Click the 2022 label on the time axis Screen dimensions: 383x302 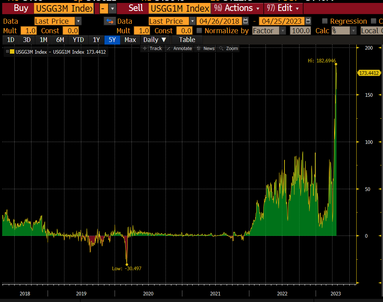[x=282, y=294]
